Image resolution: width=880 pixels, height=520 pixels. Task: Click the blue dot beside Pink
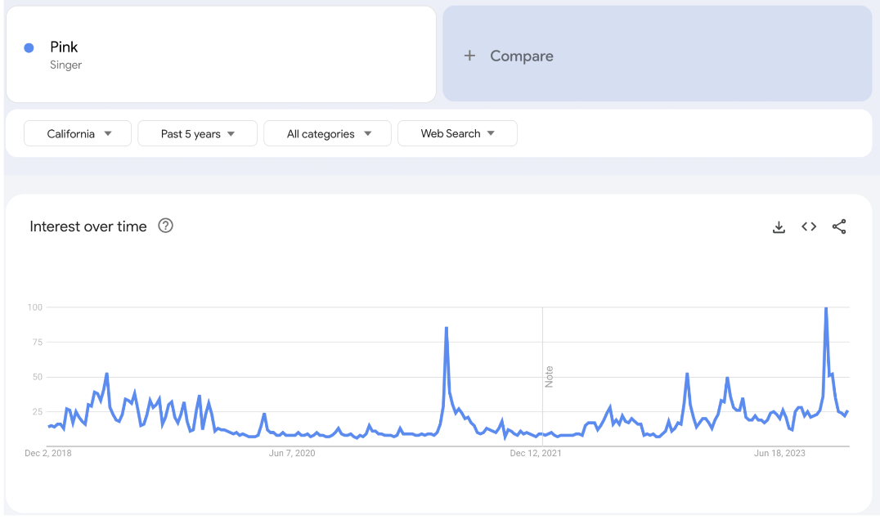tap(29, 48)
